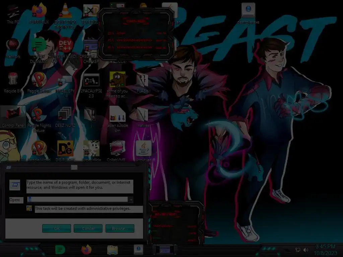The image size is (343, 257).
Task: Select the DEEZ NUTZ desktop shortcut
Action: (65, 117)
